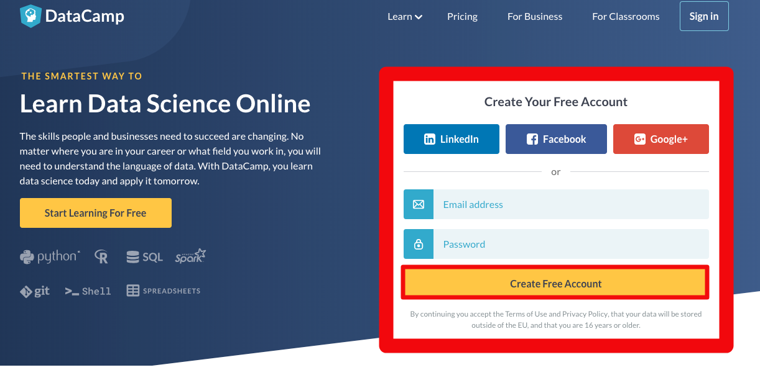Click the Shell terminal icon
This screenshot has width=760, height=370.
click(72, 291)
